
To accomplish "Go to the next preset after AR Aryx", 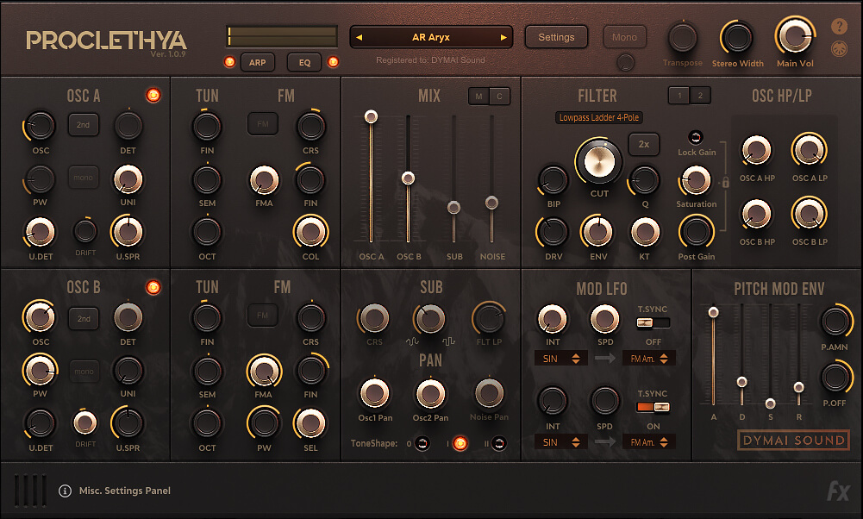I will (x=503, y=38).
